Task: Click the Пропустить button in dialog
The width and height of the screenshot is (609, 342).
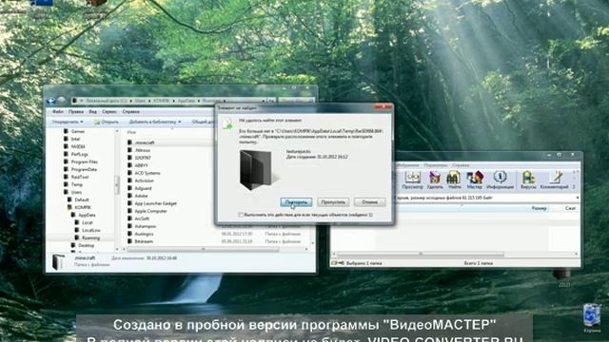Action: point(333,202)
